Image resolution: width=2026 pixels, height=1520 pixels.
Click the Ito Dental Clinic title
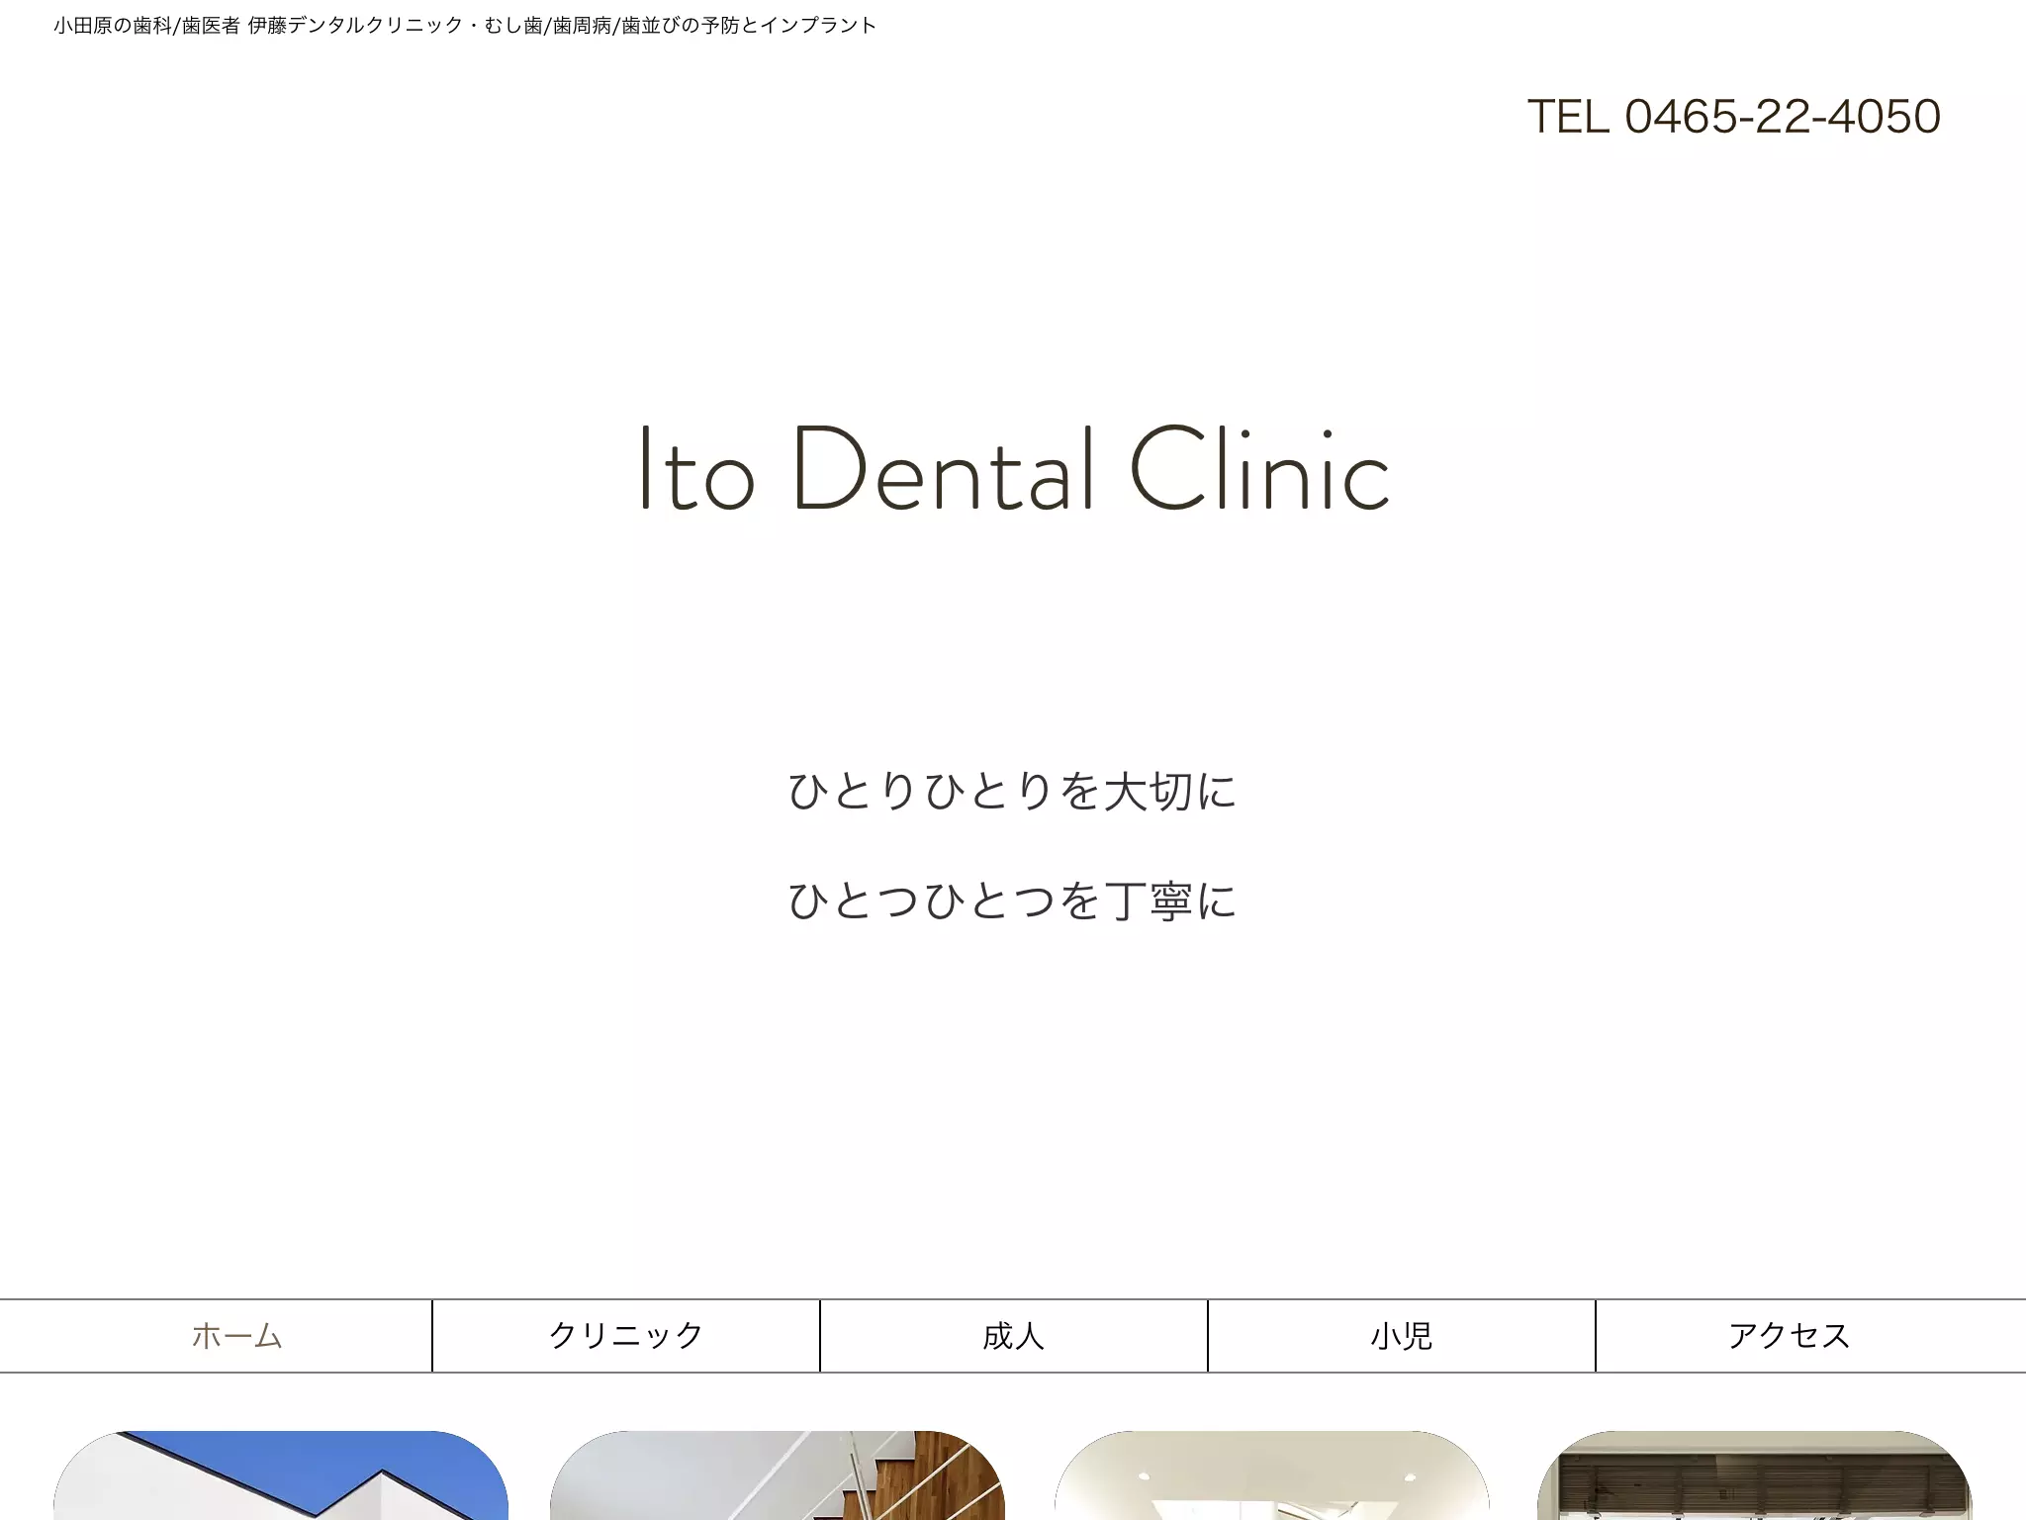tap(1013, 469)
